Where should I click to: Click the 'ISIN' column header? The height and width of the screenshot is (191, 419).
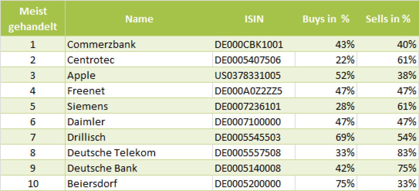254,19
